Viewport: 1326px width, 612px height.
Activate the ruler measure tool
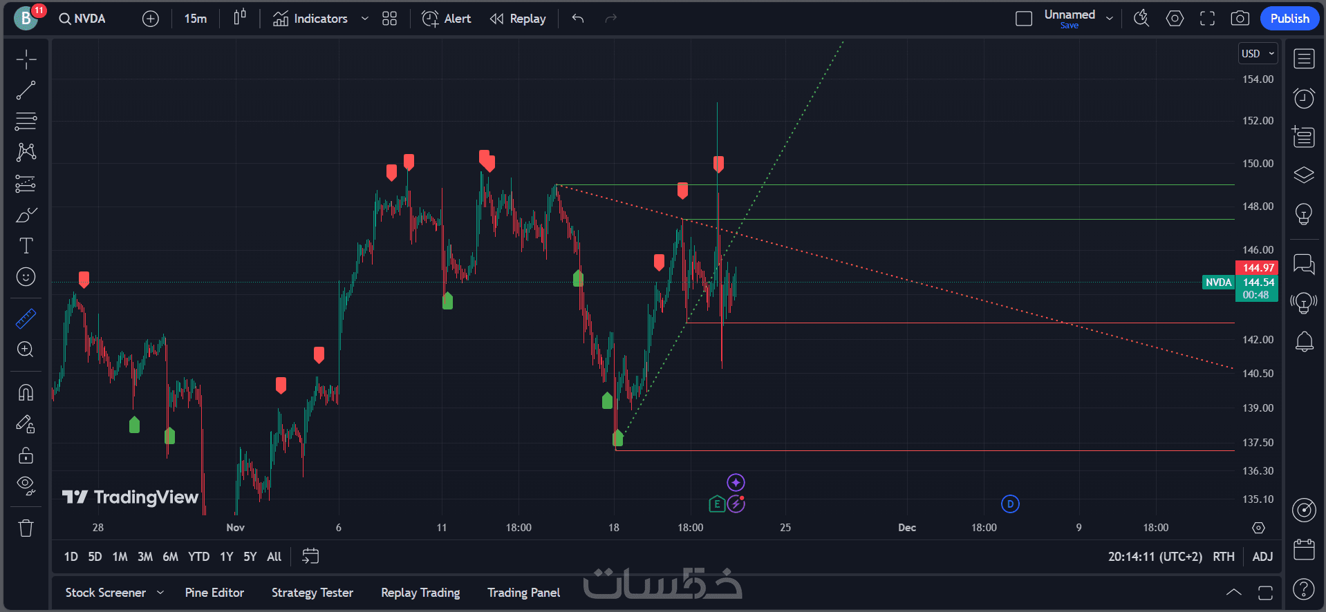(x=26, y=318)
